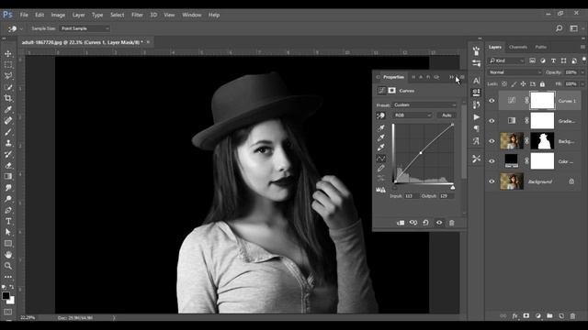The image size is (588, 330).
Task: Choose the draw-curve pencil in Curves panel
Action: pyautogui.click(x=381, y=169)
